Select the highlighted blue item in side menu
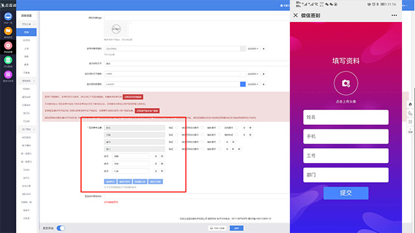 (27, 32)
